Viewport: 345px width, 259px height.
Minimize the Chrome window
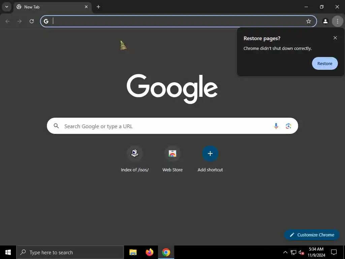(x=306, y=7)
